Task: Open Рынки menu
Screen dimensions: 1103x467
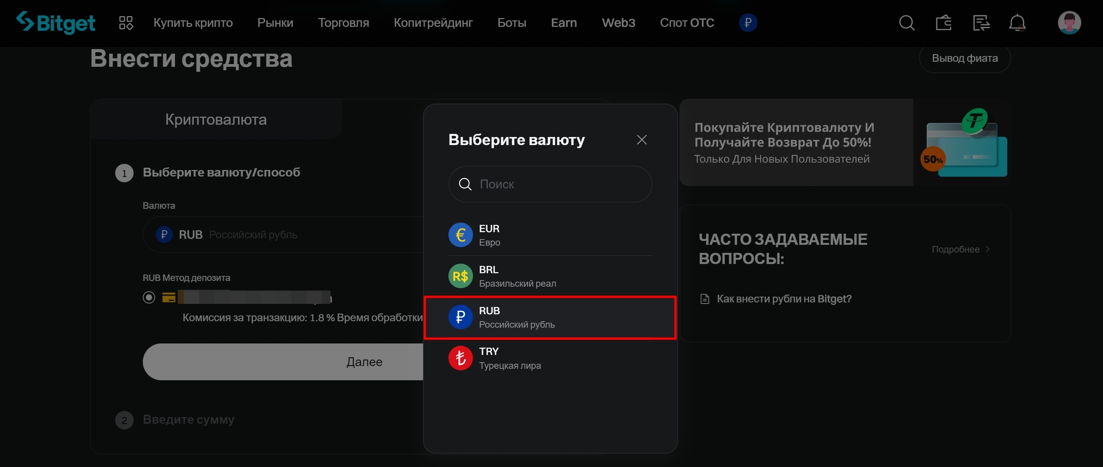Action: (275, 23)
